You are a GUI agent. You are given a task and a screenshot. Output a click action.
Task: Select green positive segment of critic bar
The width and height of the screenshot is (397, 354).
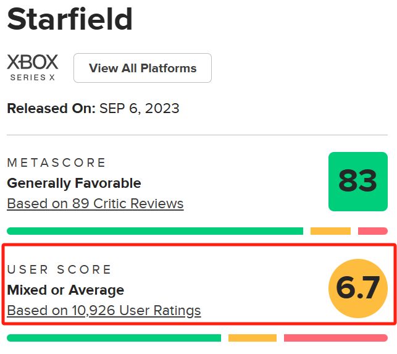pyautogui.click(x=155, y=231)
